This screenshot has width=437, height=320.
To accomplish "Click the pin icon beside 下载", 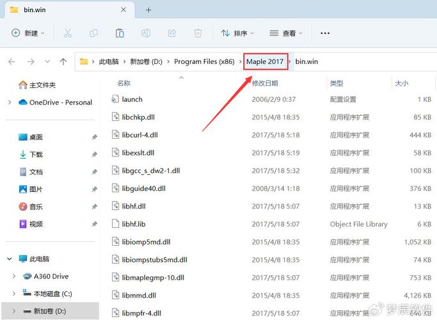I will click(95, 154).
